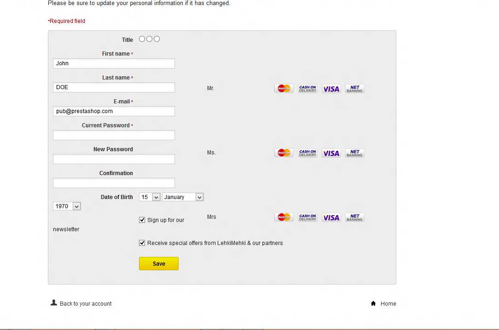Click the person icon near Back to your account
The image size is (499, 330).
tap(54, 303)
